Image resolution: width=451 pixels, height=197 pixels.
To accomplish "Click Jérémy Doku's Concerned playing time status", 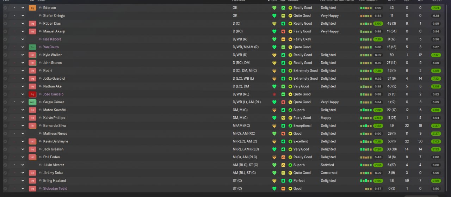I will 329,173.
